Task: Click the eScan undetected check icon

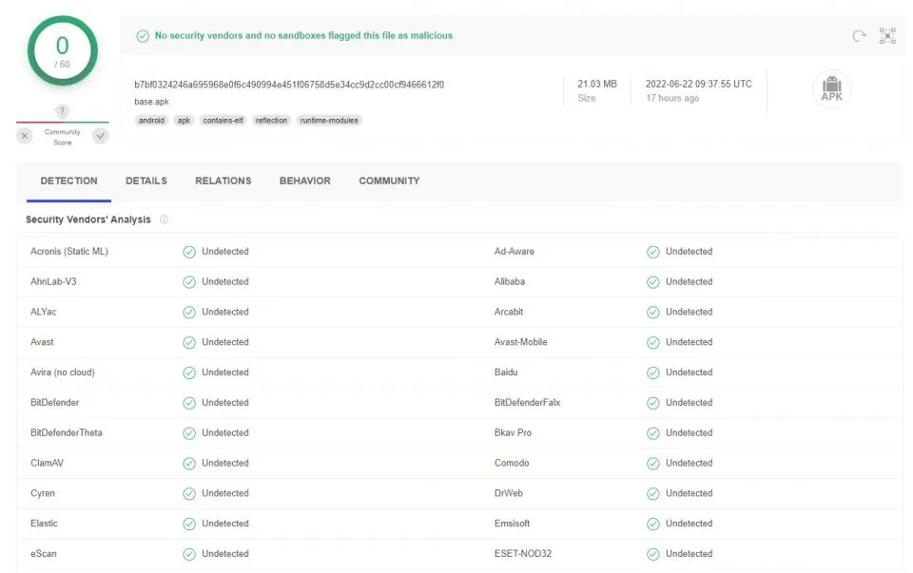Action: (x=189, y=554)
